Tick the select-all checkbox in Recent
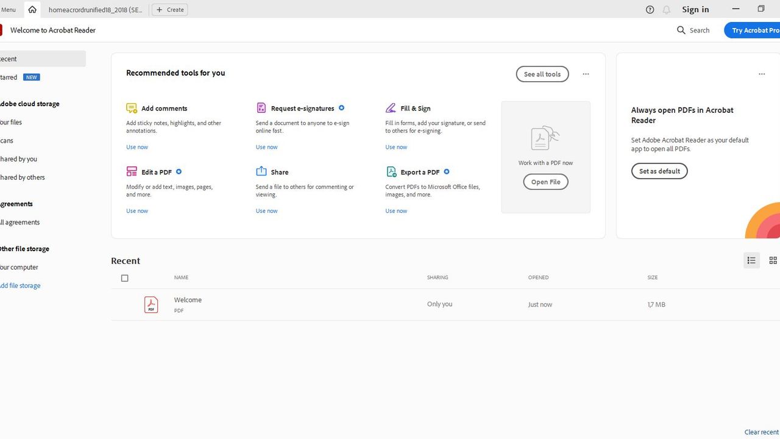 pyautogui.click(x=125, y=278)
